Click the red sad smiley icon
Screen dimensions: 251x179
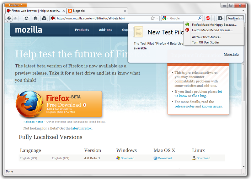(187, 30)
